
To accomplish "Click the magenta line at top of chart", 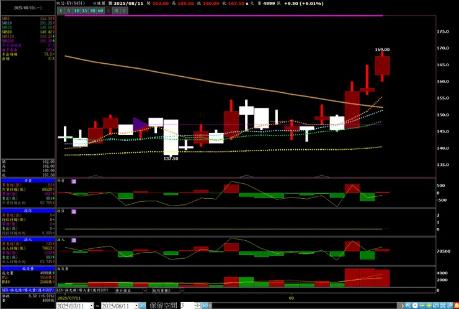I will (223, 15).
